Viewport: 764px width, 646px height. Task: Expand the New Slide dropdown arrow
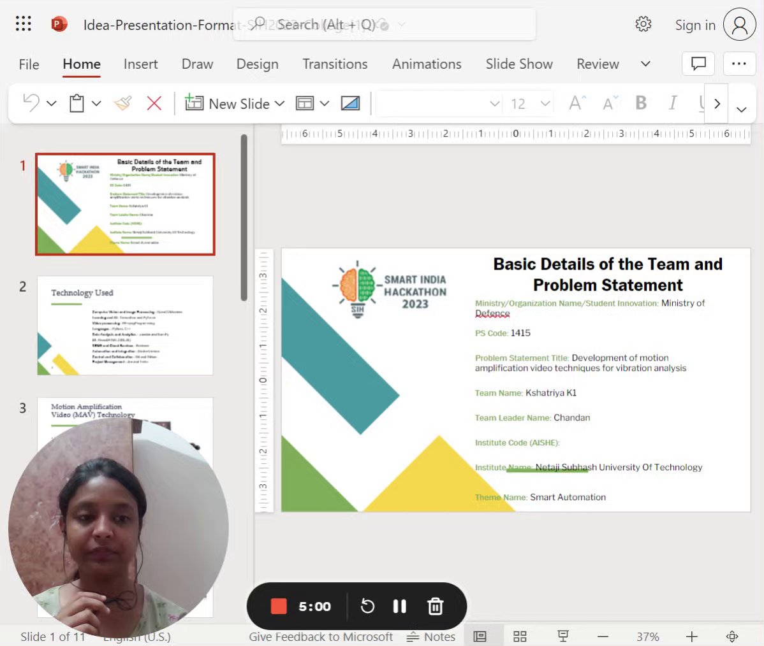[279, 103]
